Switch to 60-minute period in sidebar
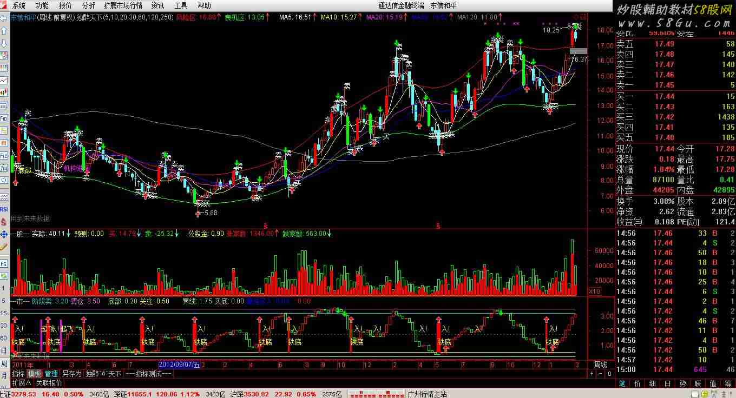This screenshot has width=736, height=398. (x=4, y=338)
